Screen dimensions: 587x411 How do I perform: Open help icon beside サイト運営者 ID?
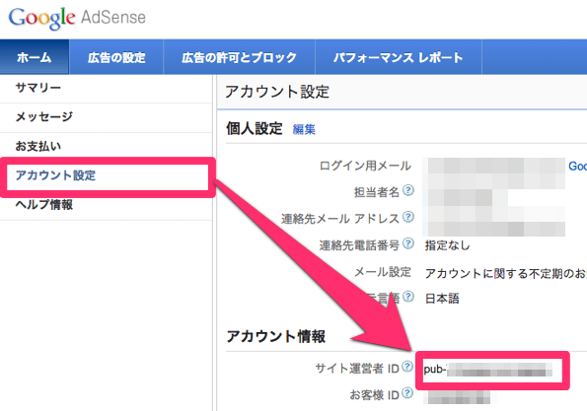coord(407,367)
